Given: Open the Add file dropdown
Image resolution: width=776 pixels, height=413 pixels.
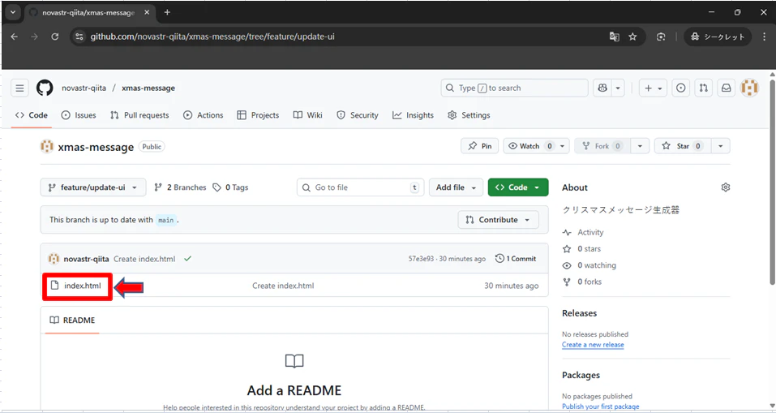Looking at the screenshot, I should [x=456, y=187].
